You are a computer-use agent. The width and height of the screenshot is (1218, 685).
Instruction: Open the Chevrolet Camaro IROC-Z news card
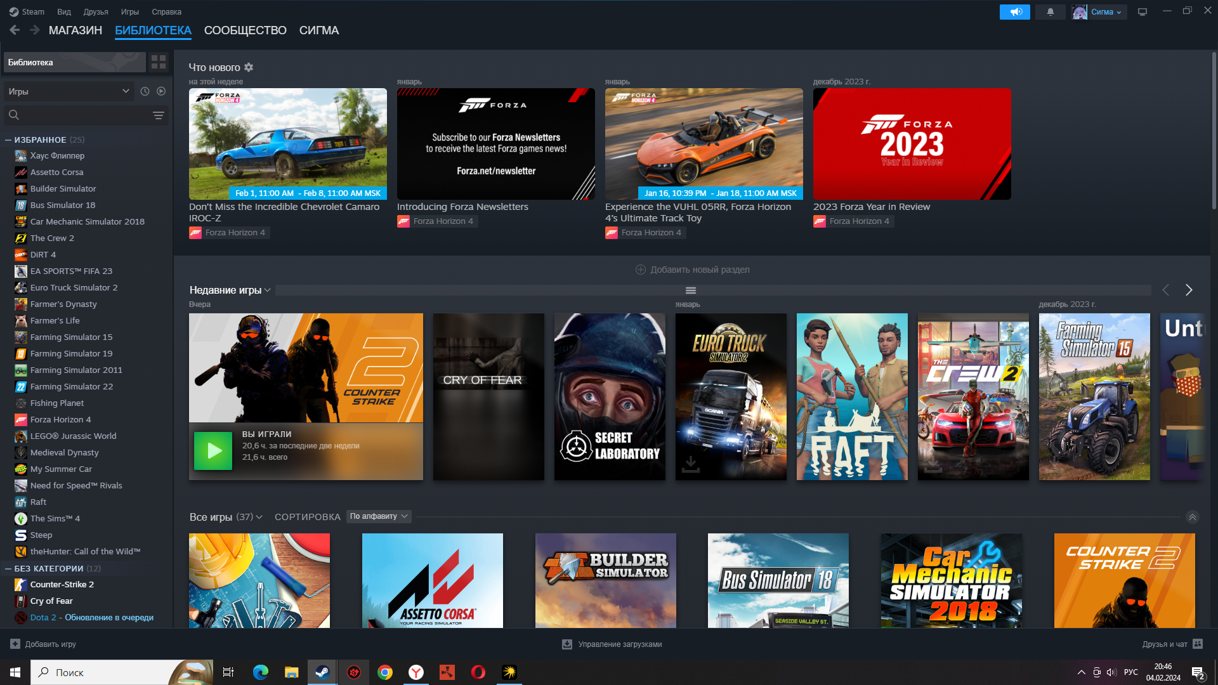pos(288,144)
